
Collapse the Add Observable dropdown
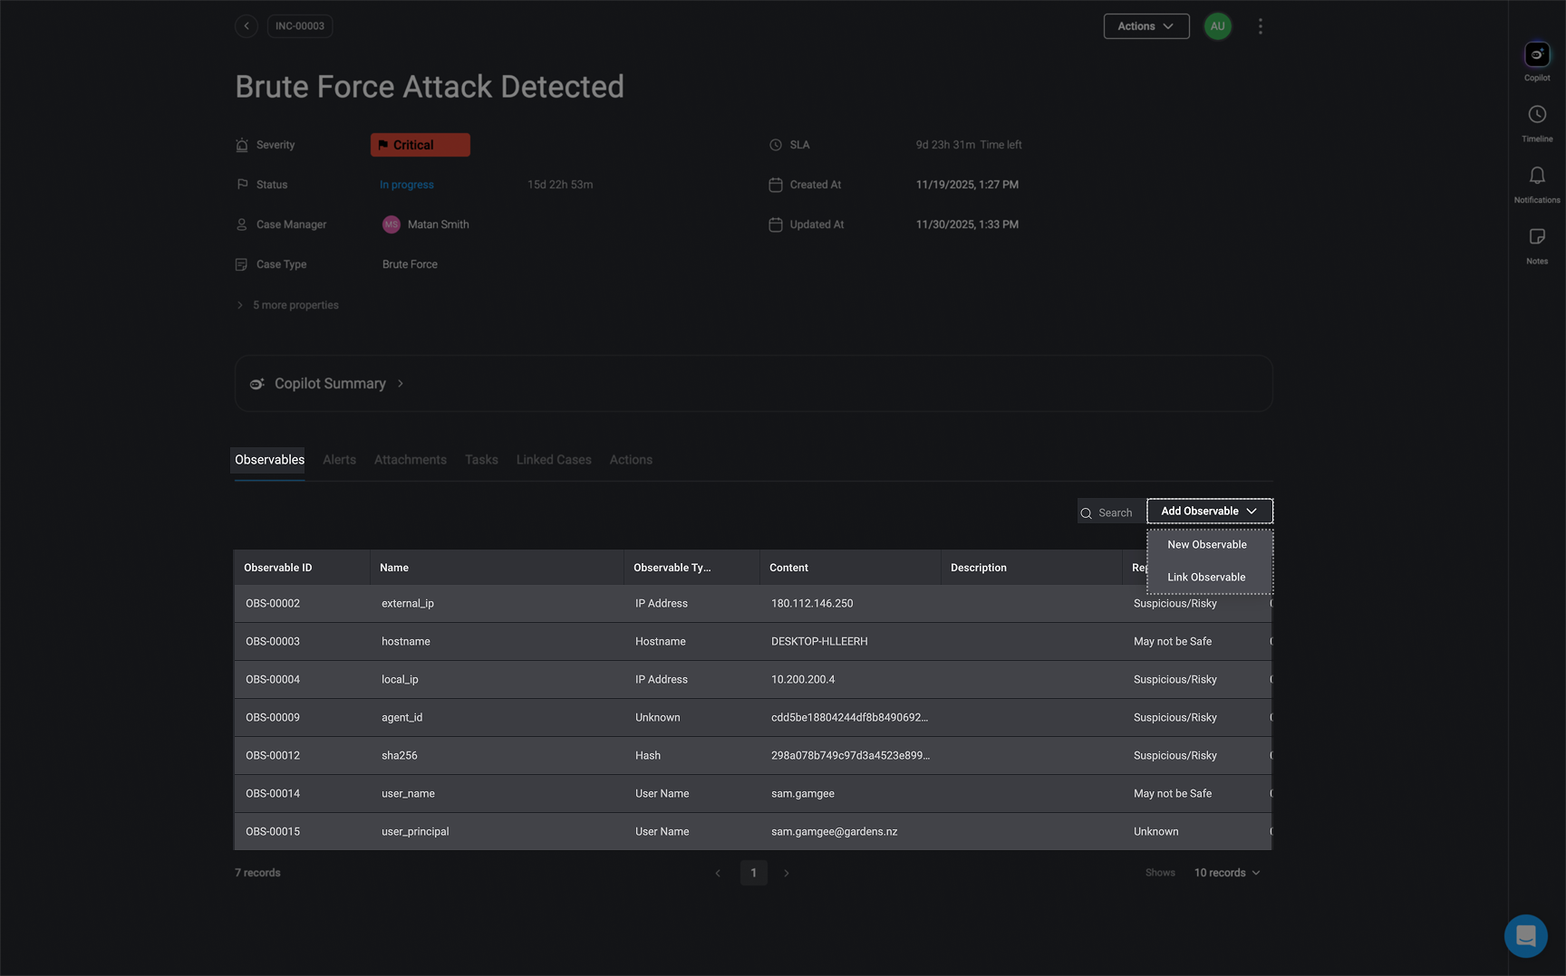[1209, 512]
